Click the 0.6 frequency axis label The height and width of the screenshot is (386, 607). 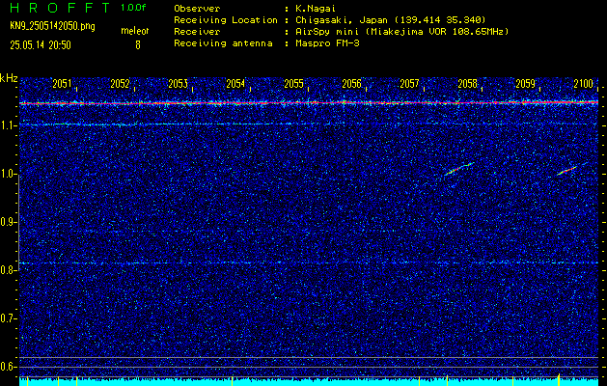click(x=8, y=367)
